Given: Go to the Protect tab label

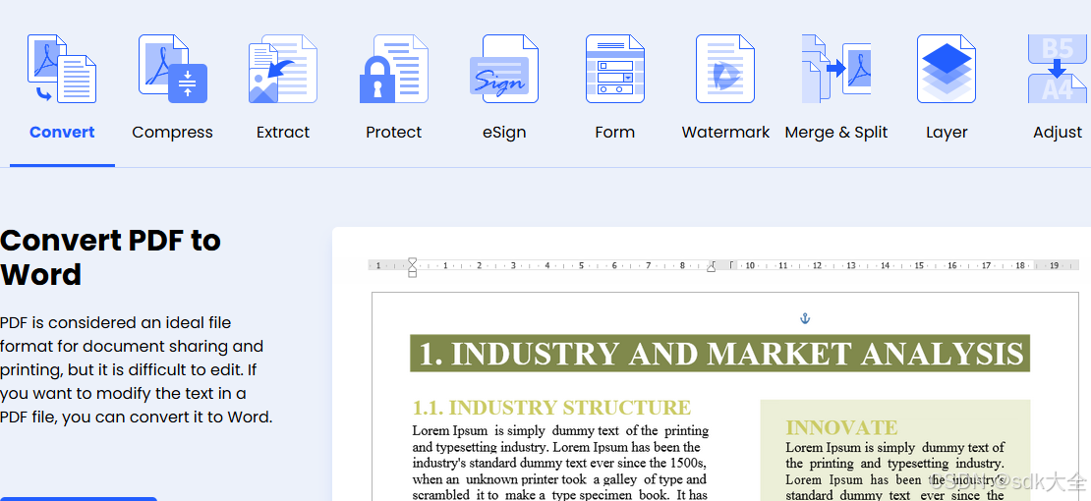Looking at the screenshot, I should click(394, 133).
